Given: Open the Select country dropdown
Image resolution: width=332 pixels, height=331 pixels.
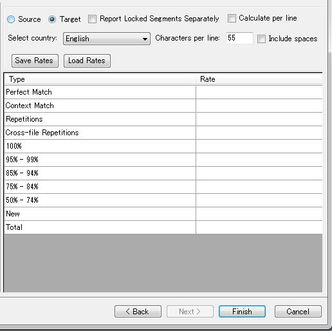Looking at the screenshot, I should point(107,39).
